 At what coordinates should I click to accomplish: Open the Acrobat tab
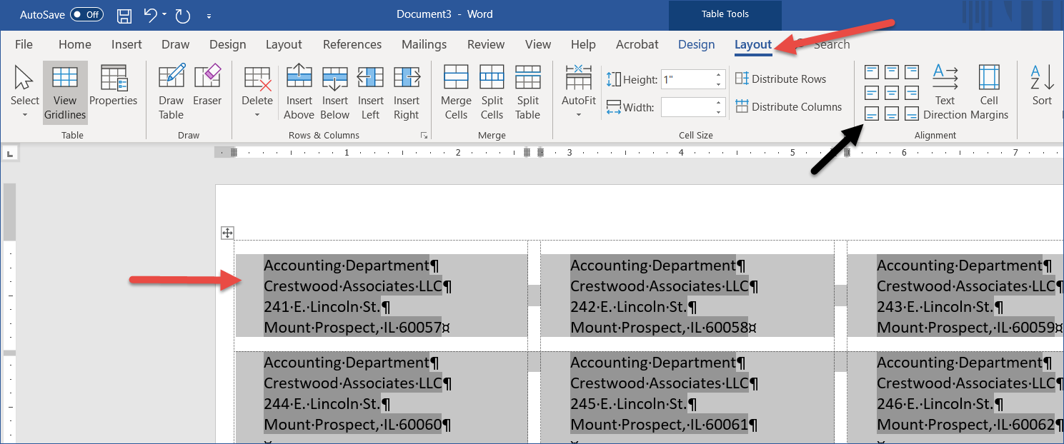click(637, 44)
